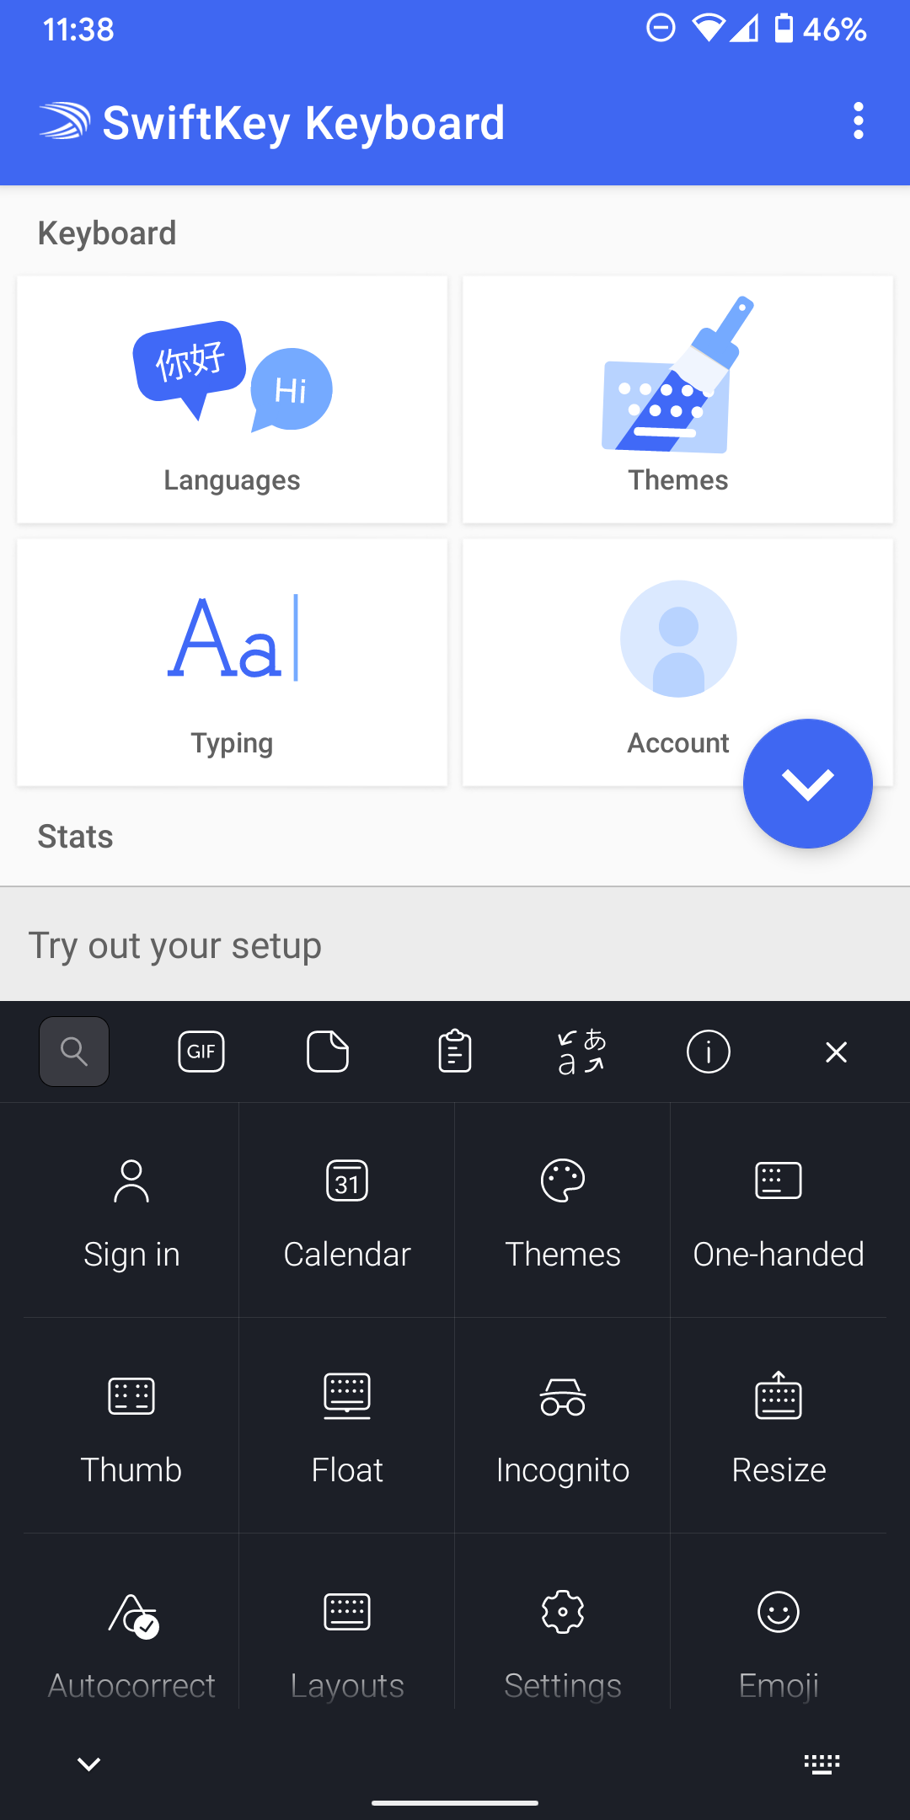Viewport: 910px width, 1820px height.
Task: Open the three-dot overflow menu
Action: pyautogui.click(x=858, y=121)
